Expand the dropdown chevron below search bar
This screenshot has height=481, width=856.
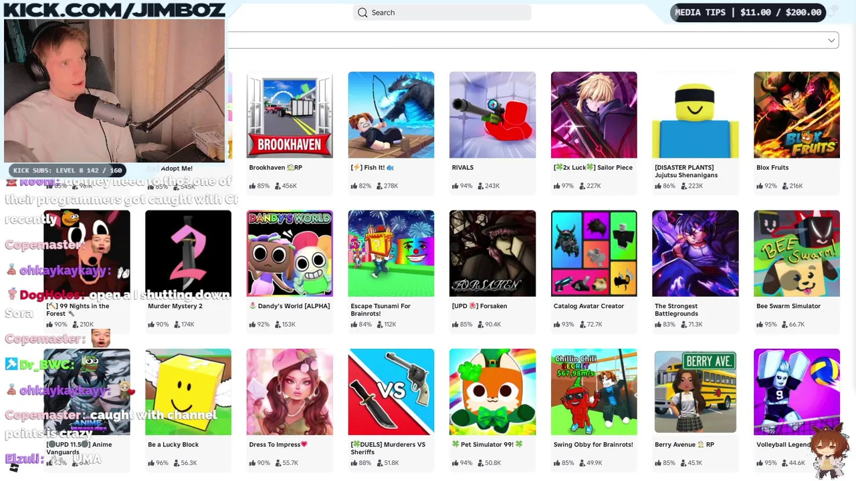831,40
